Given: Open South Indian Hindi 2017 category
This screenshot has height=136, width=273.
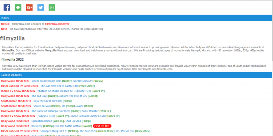Looking at the screenshot, I should (16, 101).
